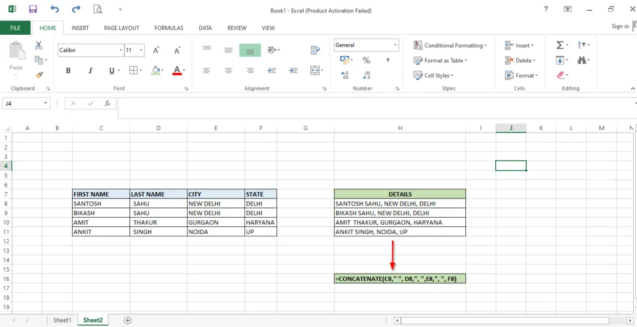Image resolution: width=637 pixels, height=327 pixels.
Task: Click the Save icon in quick access toolbar
Action: 34,9
